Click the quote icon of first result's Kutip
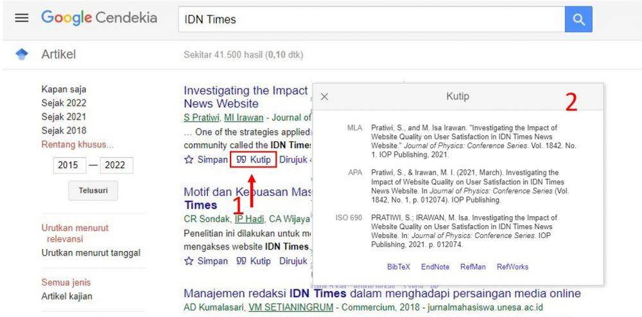The height and width of the screenshot is (317, 642). coord(241,160)
